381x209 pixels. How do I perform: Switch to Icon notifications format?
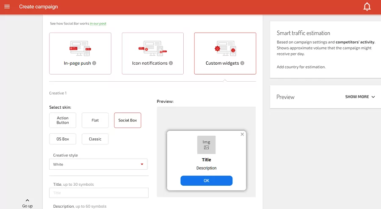pyautogui.click(x=153, y=53)
